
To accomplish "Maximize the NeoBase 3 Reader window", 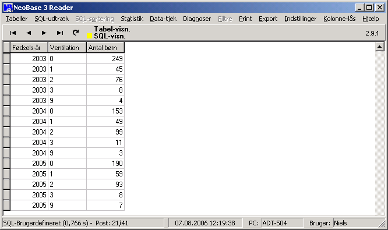I will (369, 8).
